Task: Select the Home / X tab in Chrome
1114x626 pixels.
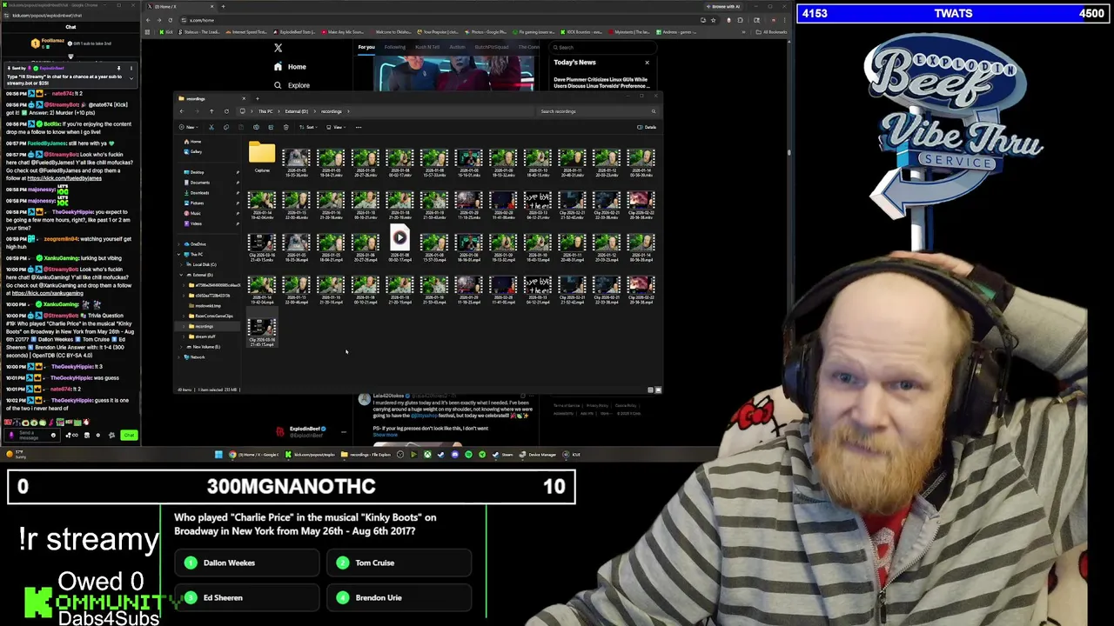Action: click(x=181, y=6)
